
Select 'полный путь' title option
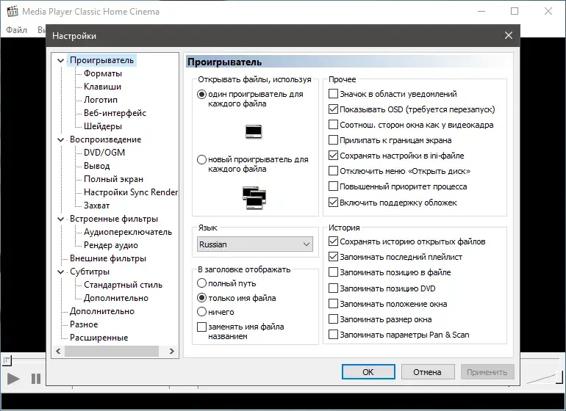point(202,283)
